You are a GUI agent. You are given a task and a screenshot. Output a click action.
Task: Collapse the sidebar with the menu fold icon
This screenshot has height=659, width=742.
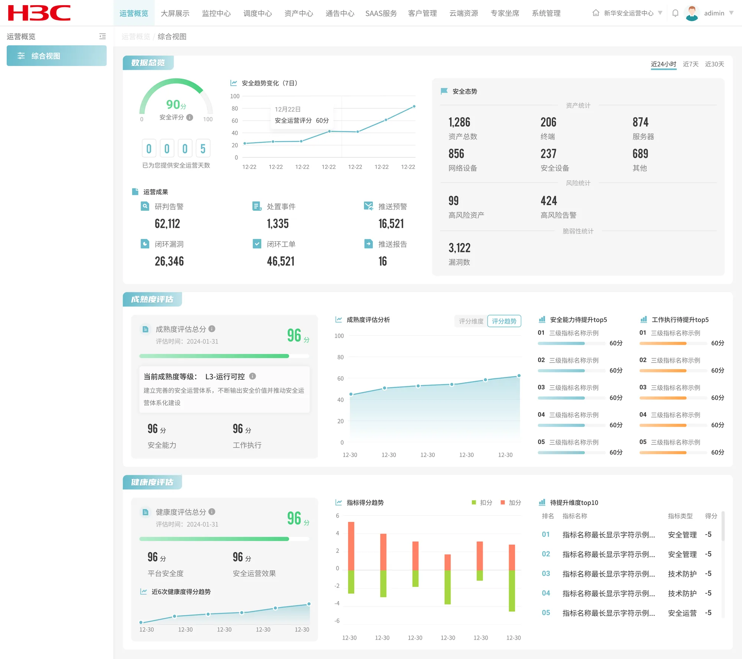(x=102, y=36)
